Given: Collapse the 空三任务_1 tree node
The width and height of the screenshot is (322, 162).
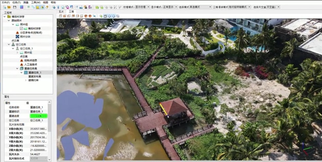Looking at the screenshot, I should (13, 49).
